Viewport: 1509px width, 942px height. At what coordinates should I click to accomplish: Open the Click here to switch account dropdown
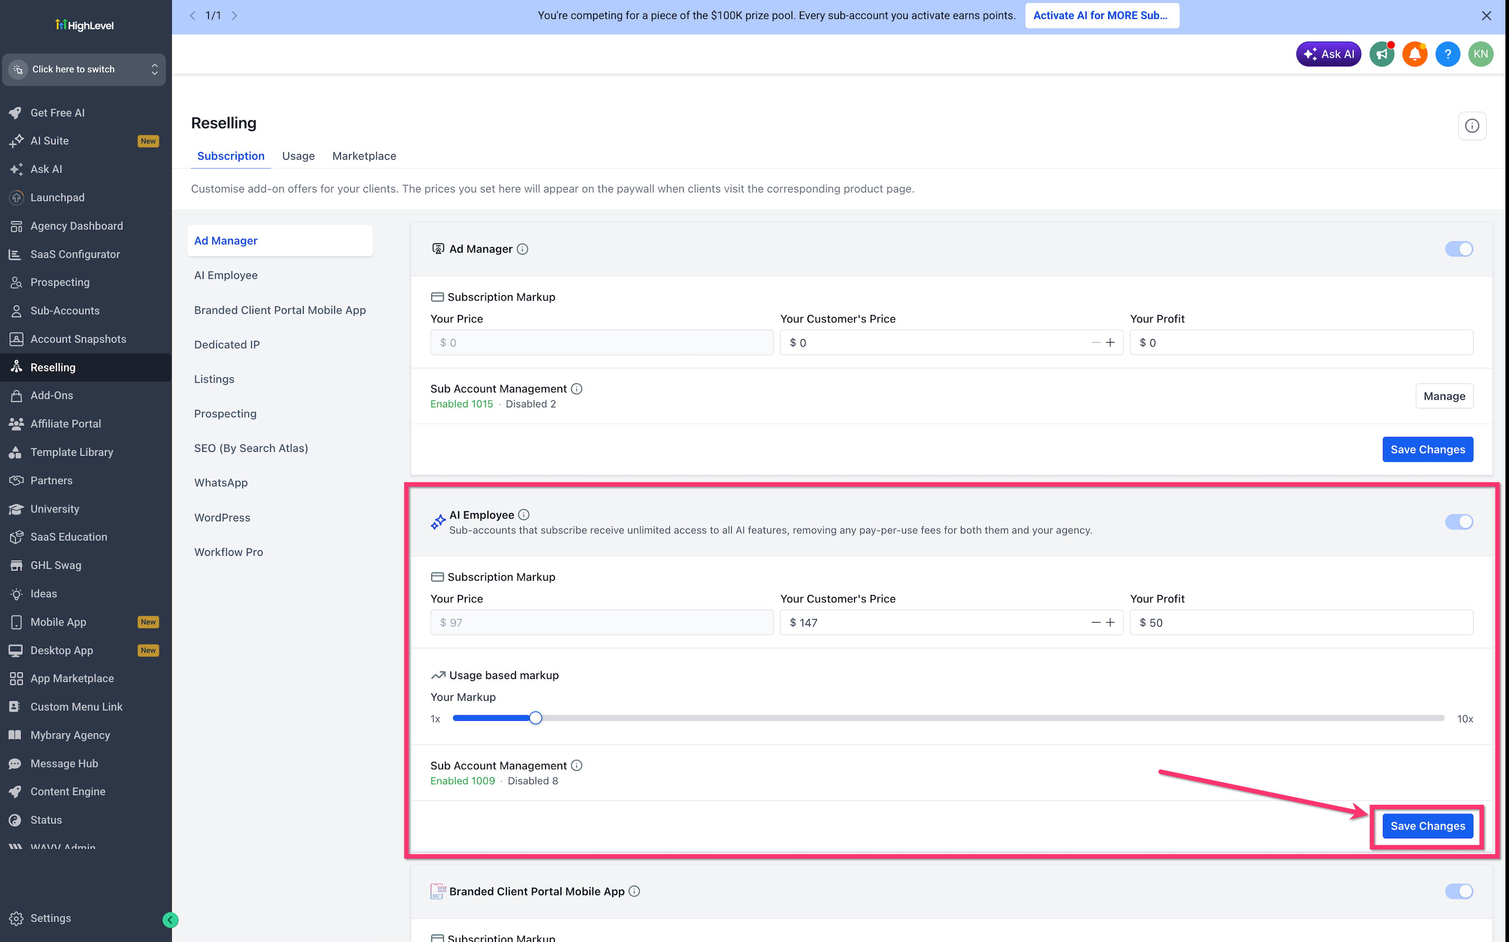point(84,69)
